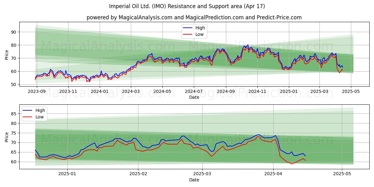Click the '75' y-axis label in bottom chart

click(x=14, y=133)
